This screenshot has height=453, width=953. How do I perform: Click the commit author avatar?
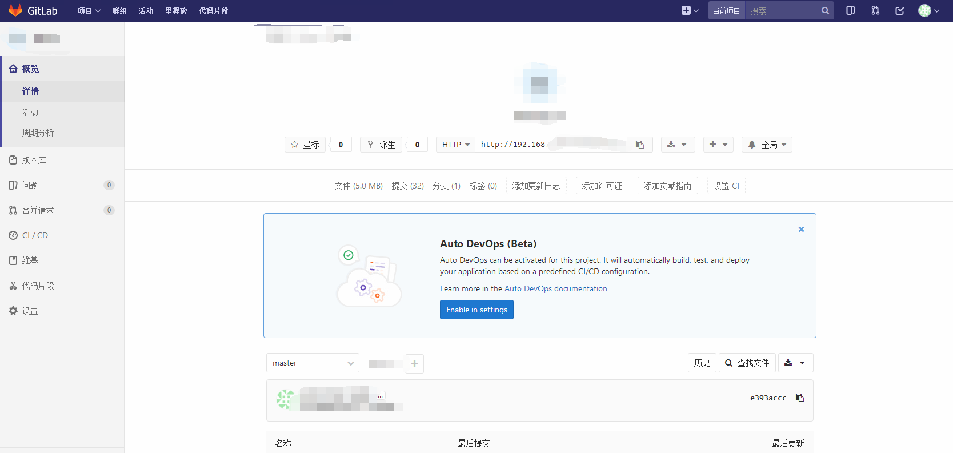(285, 399)
